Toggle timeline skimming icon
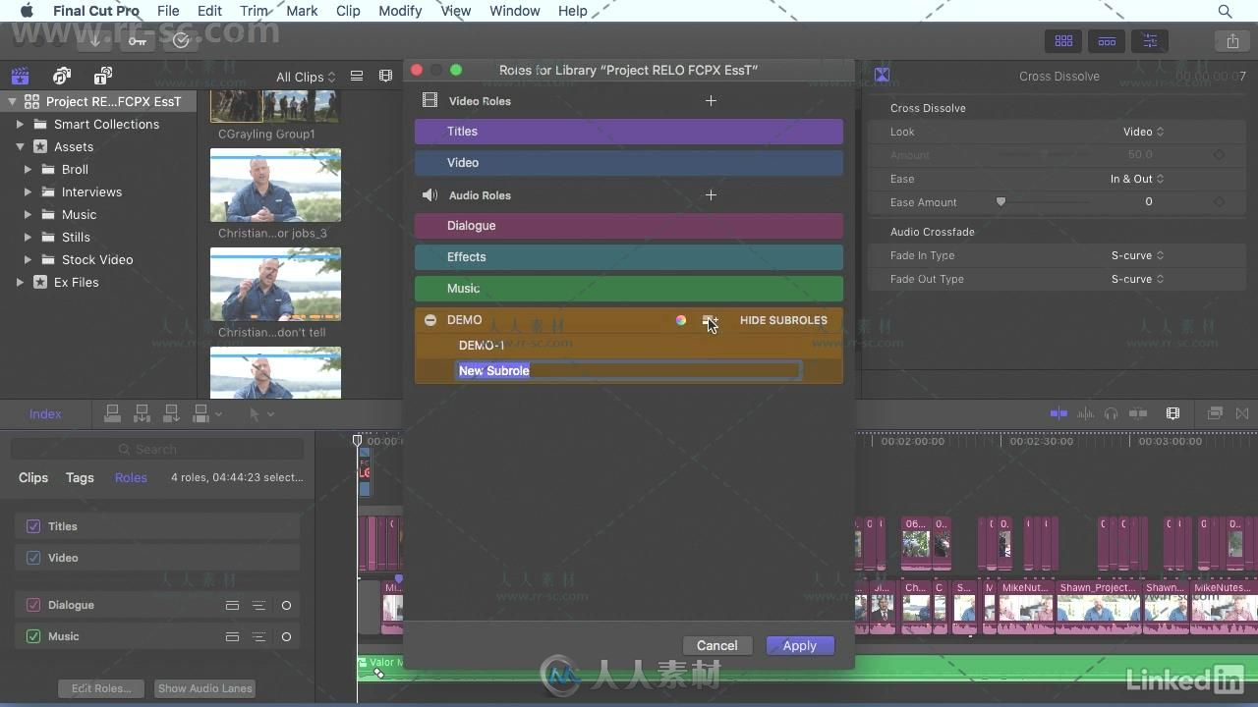1258x707 pixels. tap(1058, 413)
